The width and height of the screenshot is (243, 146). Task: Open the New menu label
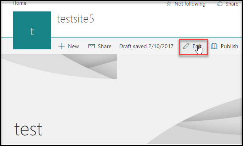point(73,46)
